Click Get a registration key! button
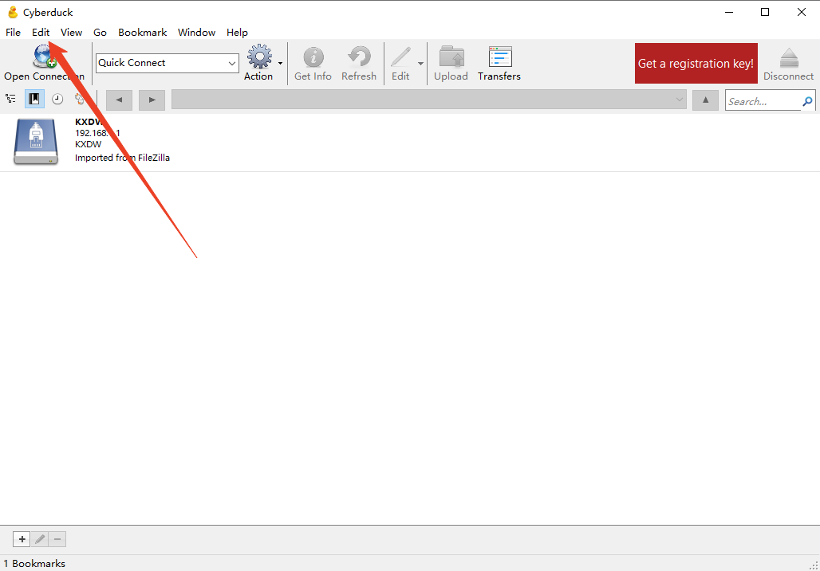Screen dimensions: 820x571 click(x=696, y=63)
